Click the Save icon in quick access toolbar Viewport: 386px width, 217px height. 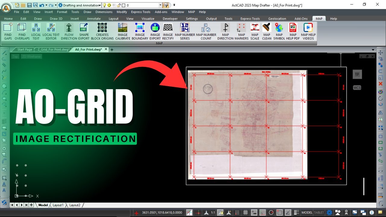29,5
